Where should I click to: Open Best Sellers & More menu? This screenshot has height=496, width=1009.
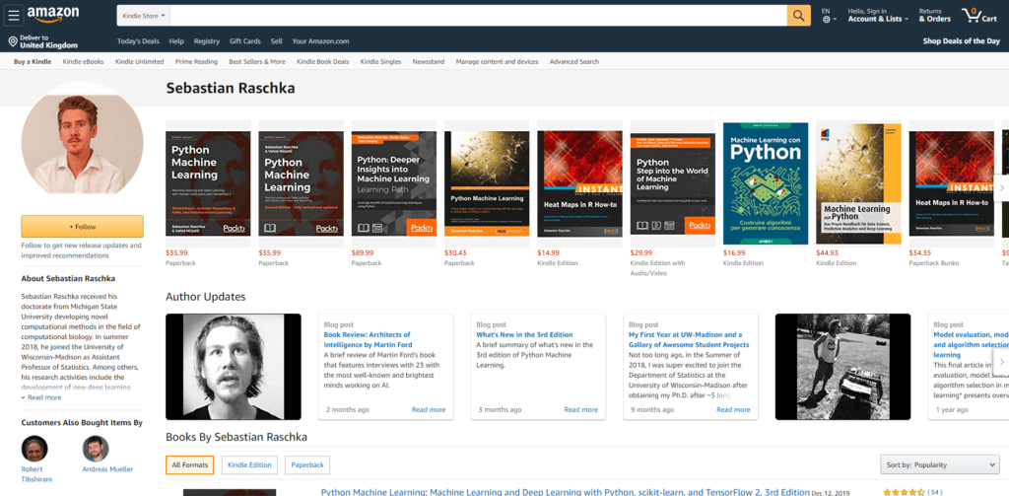point(257,62)
